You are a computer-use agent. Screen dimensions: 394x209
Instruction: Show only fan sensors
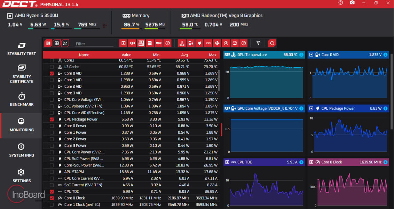217,43
